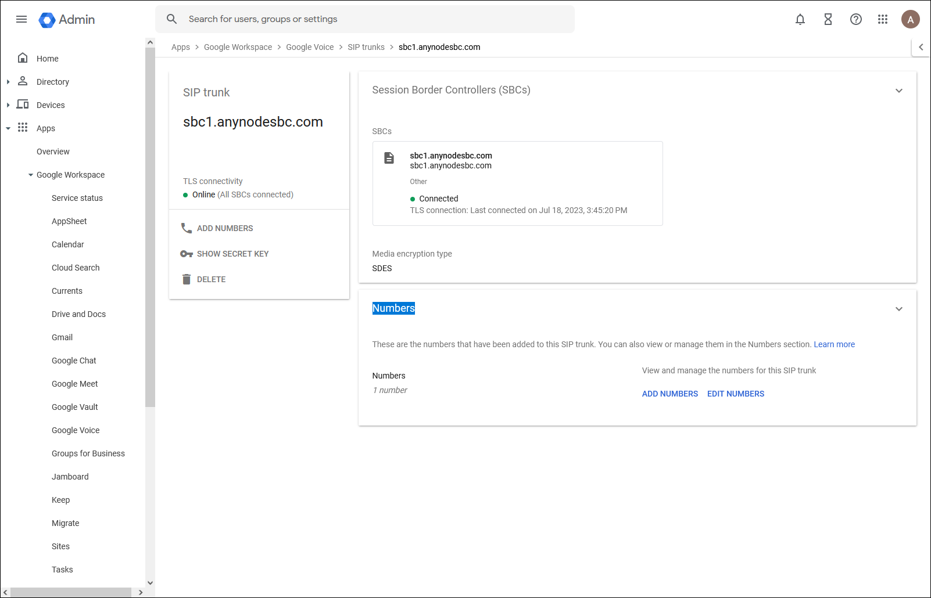931x598 pixels.
Task: Open Migrate in sidebar
Action: pos(65,523)
